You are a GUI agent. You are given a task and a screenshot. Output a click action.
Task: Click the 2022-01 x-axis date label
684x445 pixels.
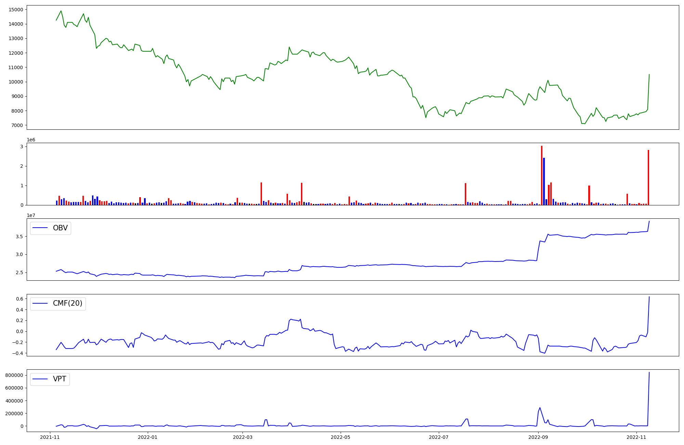click(148, 437)
